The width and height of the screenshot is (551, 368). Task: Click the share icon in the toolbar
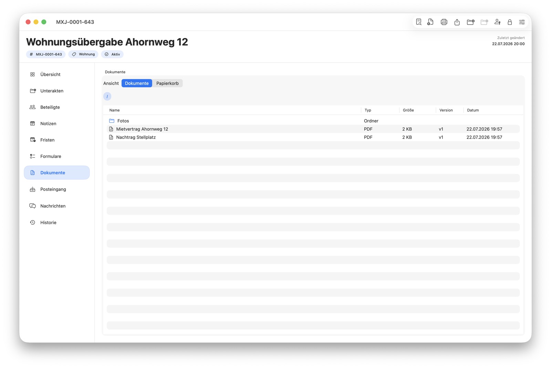pos(457,22)
